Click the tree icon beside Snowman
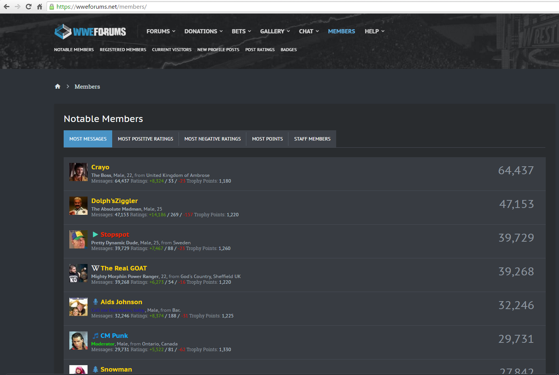 tap(96, 369)
